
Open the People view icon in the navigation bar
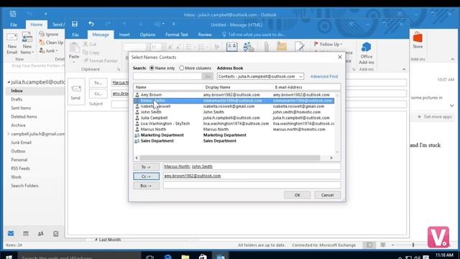pyautogui.click(x=41, y=233)
